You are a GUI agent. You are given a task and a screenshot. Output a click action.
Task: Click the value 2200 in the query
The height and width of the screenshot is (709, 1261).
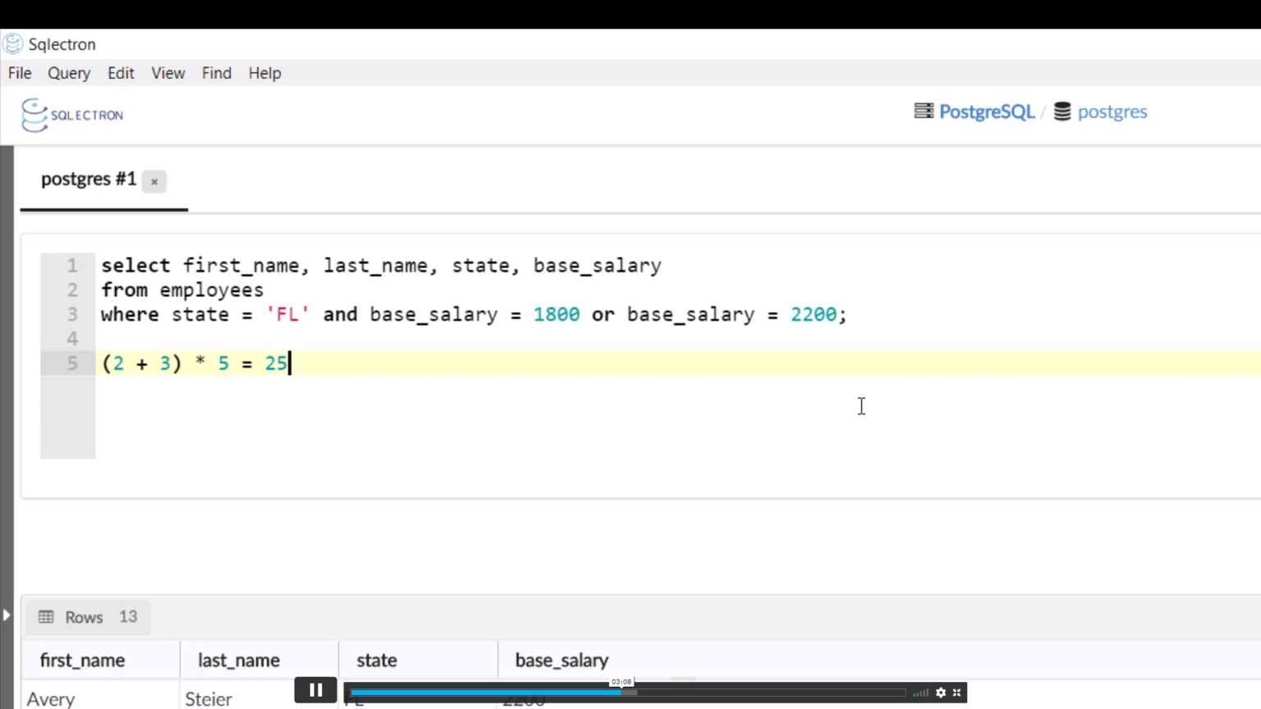click(x=814, y=314)
